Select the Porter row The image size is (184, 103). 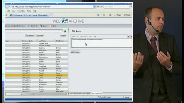coord(37,62)
